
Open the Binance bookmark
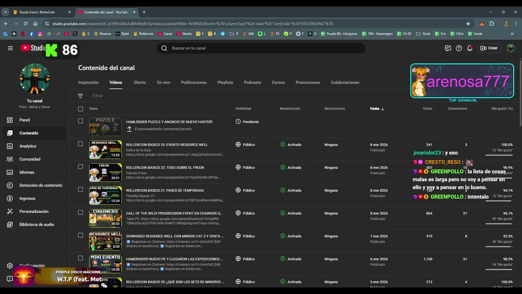(102, 34)
